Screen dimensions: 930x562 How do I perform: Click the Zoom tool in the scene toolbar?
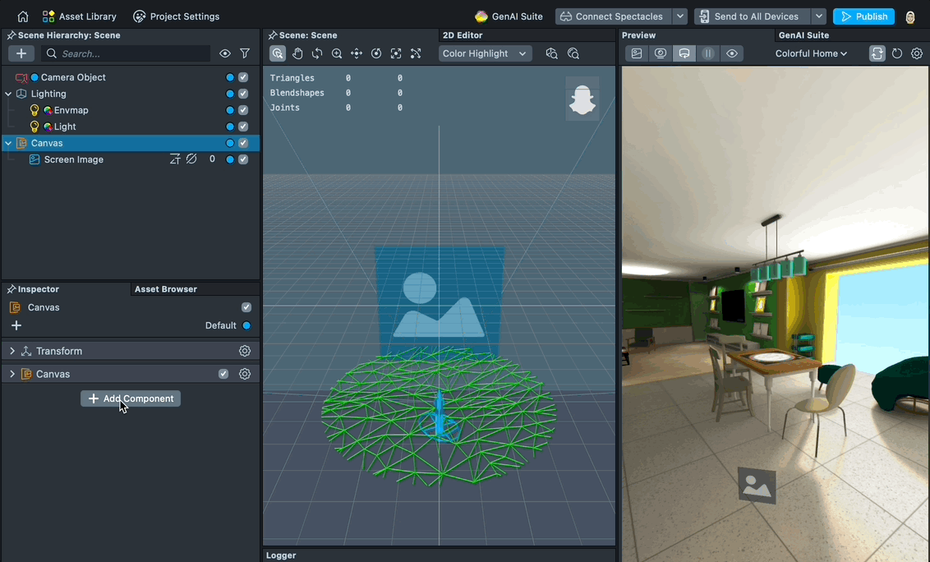pyautogui.click(x=337, y=53)
